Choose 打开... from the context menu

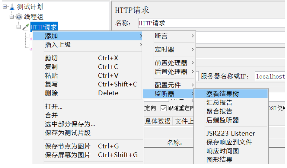[x=88, y=107]
